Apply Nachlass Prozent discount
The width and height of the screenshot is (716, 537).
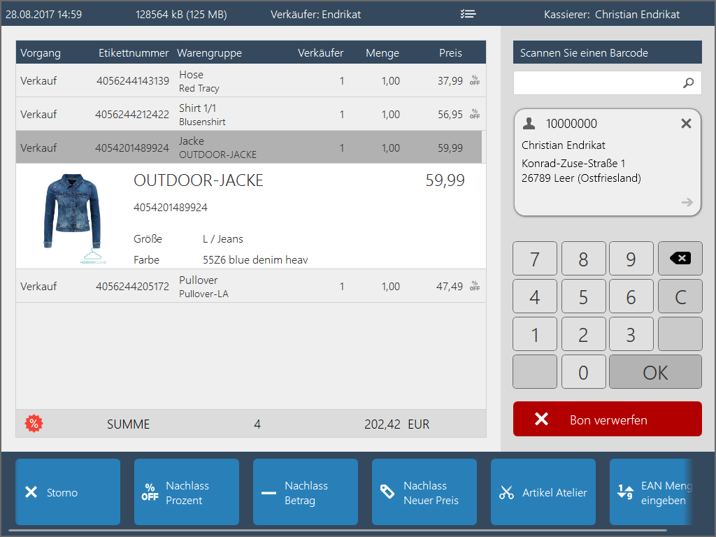pyautogui.click(x=187, y=492)
